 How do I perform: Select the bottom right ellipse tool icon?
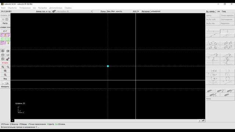(227, 95)
